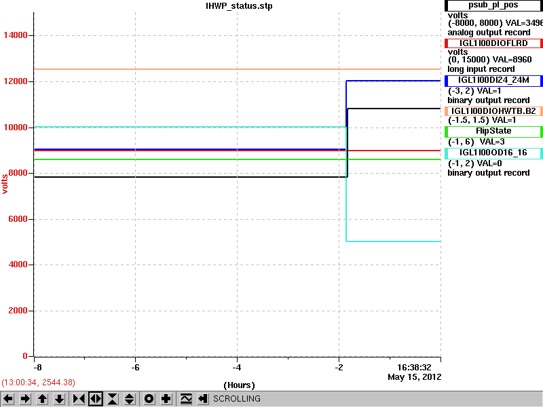Click the 16:38:32 timestamp on the x-axis
543x407 pixels.
coord(414,367)
